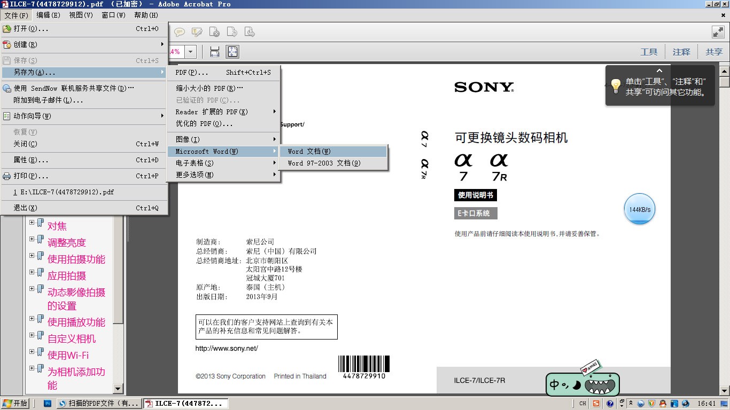Open the 创建(R) submenu
The height and width of the screenshot is (410, 730).
click(x=84, y=45)
